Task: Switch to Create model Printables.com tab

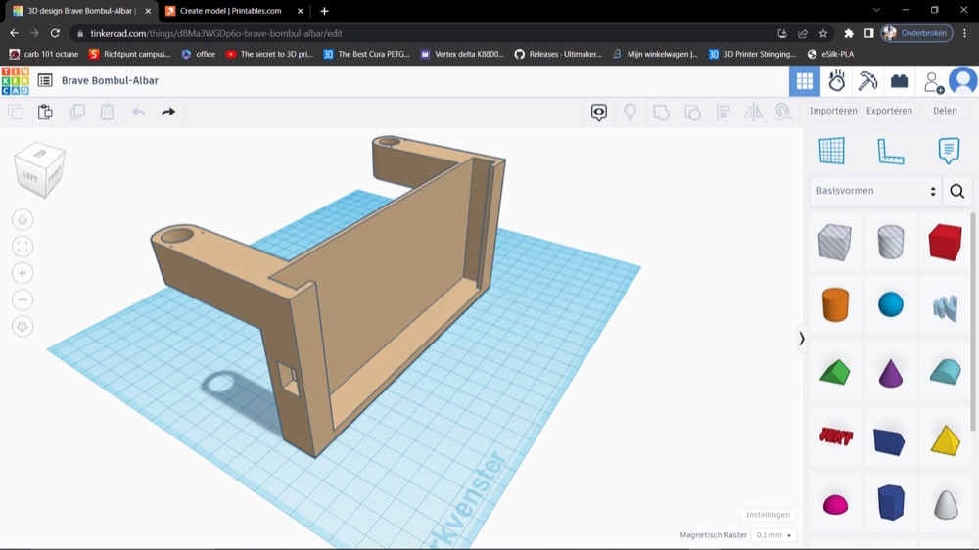Action: [230, 11]
